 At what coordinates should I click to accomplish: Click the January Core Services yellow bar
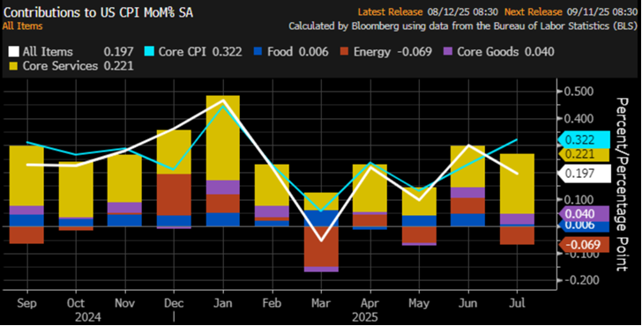pyautogui.click(x=223, y=137)
